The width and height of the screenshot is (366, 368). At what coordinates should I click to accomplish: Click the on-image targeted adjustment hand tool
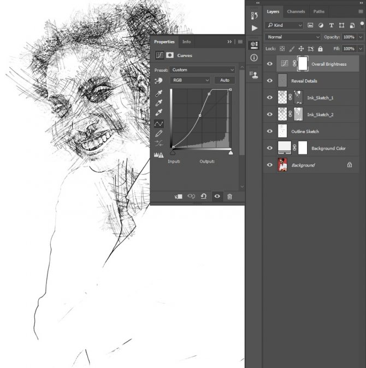159,81
